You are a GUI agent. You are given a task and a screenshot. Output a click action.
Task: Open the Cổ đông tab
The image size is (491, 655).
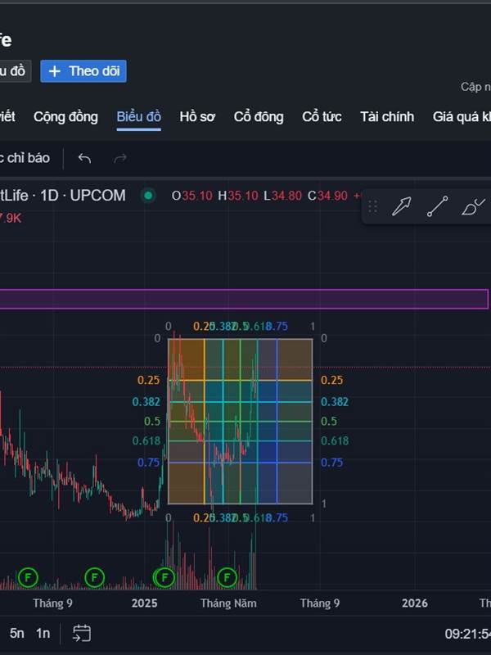[x=259, y=116]
